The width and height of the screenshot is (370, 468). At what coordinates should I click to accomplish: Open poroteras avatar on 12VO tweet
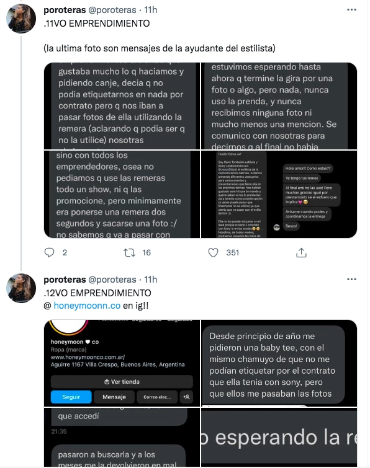(21, 288)
